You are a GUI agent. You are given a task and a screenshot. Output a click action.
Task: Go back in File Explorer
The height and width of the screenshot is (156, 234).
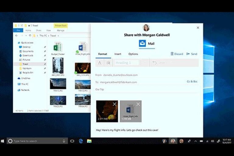16,36
